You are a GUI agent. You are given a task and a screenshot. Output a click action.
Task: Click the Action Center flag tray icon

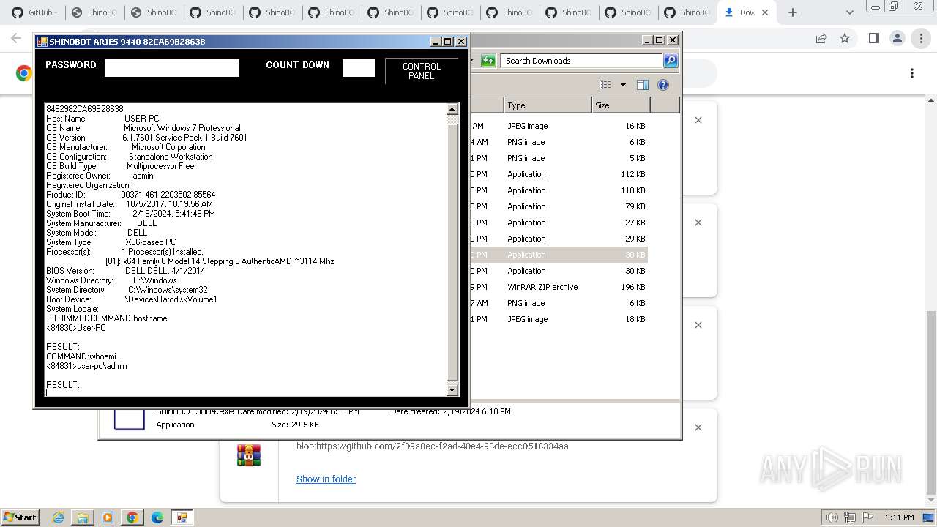tap(866, 517)
